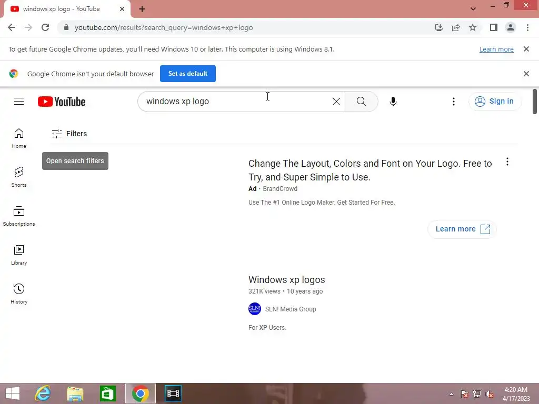The width and height of the screenshot is (539, 404).
Task: Set Chrome as default browser
Action: (x=188, y=74)
